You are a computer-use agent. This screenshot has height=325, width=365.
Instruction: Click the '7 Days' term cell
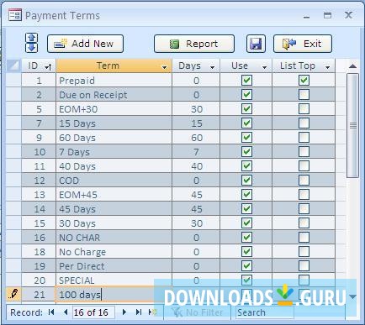click(x=114, y=152)
